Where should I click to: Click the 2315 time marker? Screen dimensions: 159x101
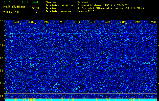click(77, 22)
